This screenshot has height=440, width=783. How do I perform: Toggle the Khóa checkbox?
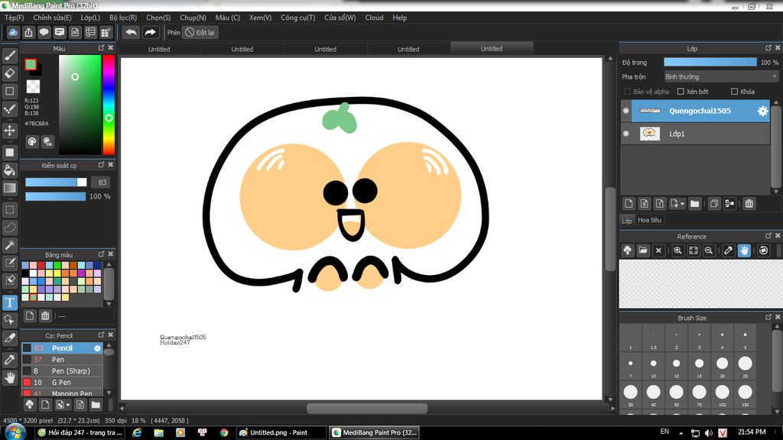(x=735, y=92)
